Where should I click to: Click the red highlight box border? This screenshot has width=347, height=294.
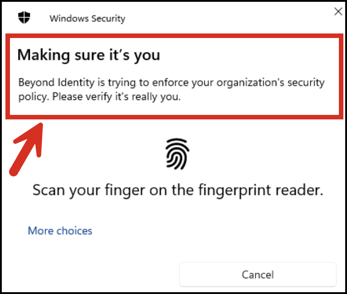174,36
